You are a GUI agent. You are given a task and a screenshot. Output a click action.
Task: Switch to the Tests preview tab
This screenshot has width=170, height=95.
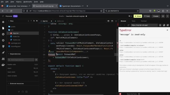133,21
